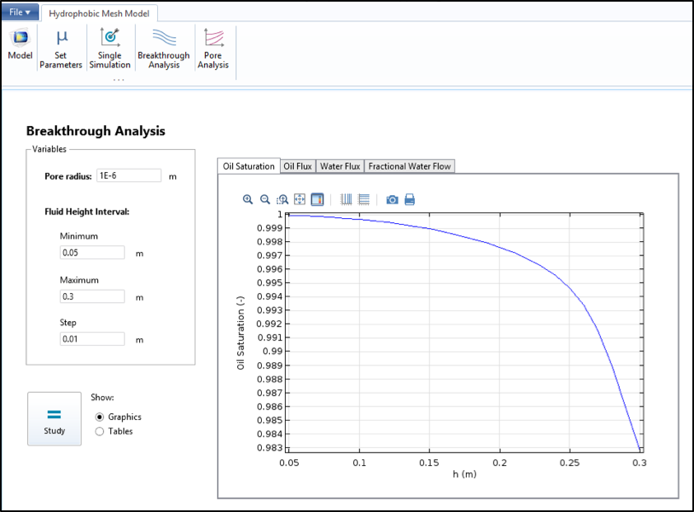Click the Show: label
This screenshot has width=694, height=512.
[102, 398]
